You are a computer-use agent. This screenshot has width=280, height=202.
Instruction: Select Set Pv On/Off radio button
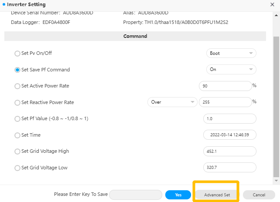(x=17, y=53)
